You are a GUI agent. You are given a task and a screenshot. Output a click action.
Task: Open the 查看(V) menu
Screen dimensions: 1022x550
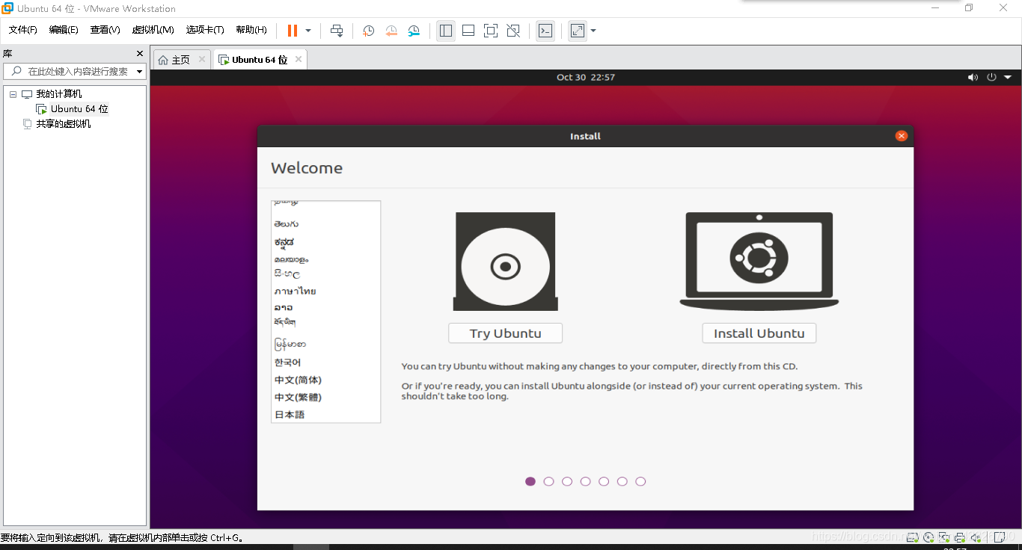tap(105, 30)
